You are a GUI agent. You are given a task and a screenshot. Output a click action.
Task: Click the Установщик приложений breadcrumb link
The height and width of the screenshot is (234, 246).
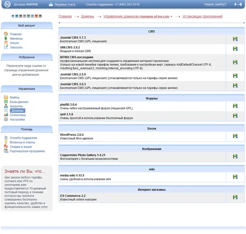pos(202,16)
